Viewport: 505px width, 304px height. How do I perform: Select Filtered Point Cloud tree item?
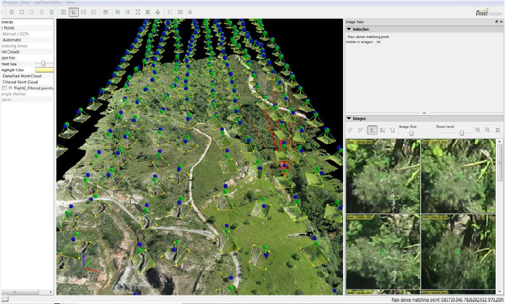20,82
